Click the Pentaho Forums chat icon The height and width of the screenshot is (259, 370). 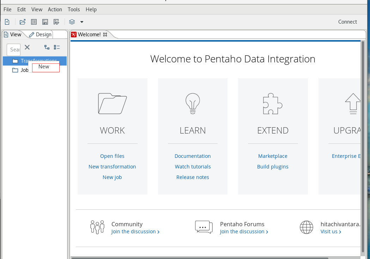pos(204,227)
